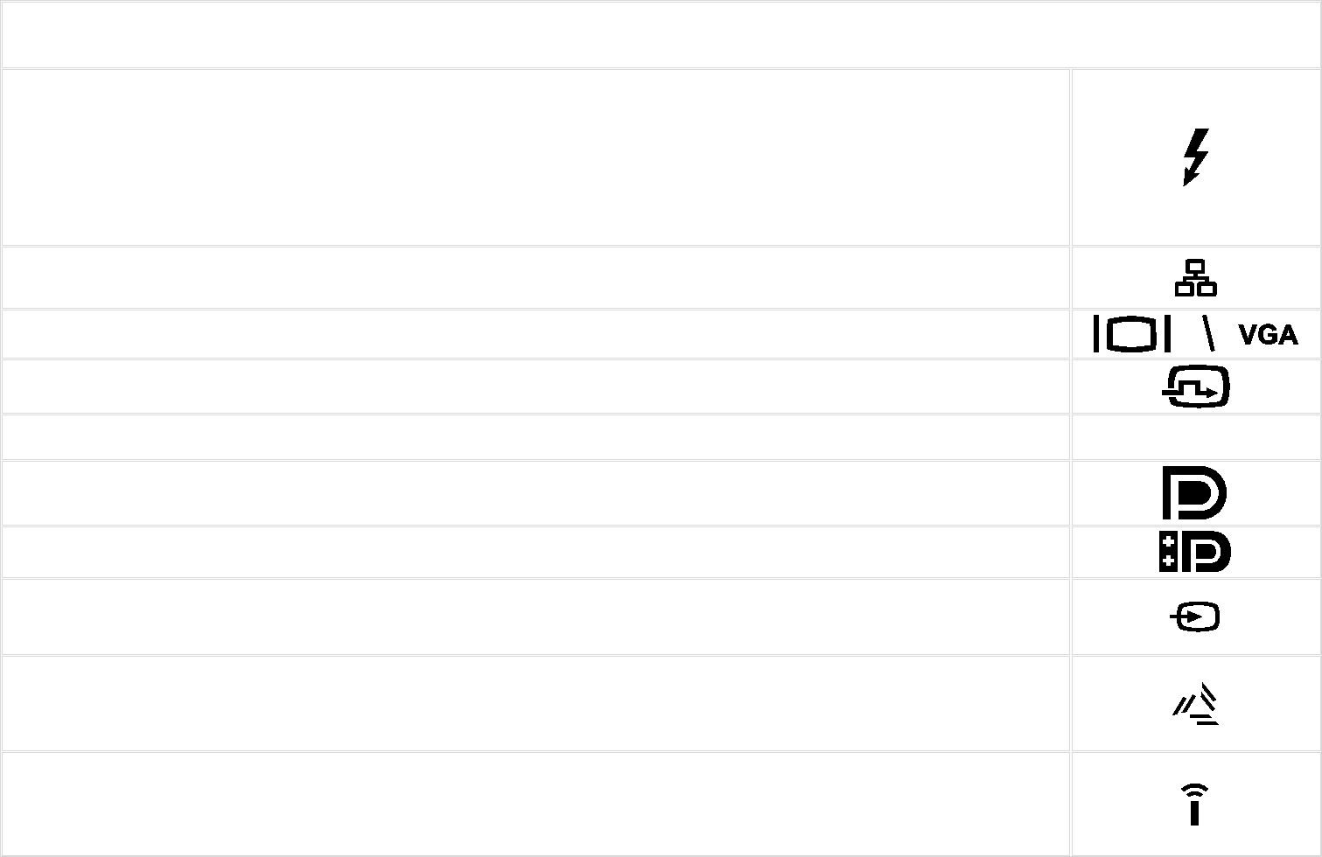
Task: Click the Ethernet network port icon
Action: 1195,277
